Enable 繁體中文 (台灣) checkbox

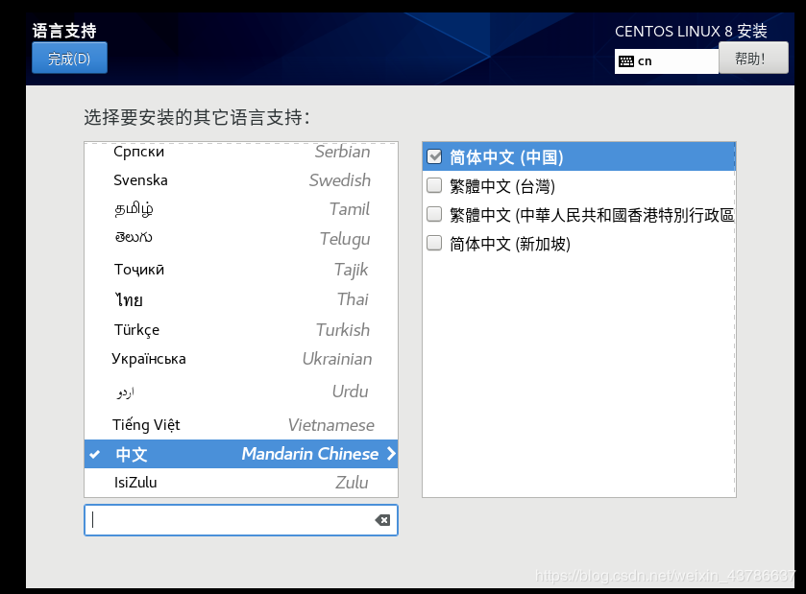click(434, 185)
